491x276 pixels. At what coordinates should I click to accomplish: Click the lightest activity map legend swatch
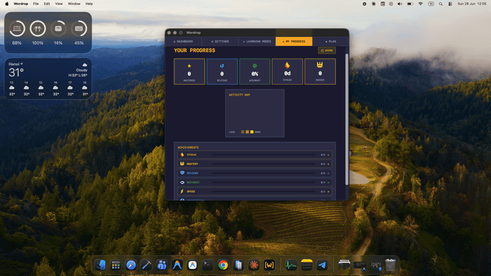click(x=242, y=132)
